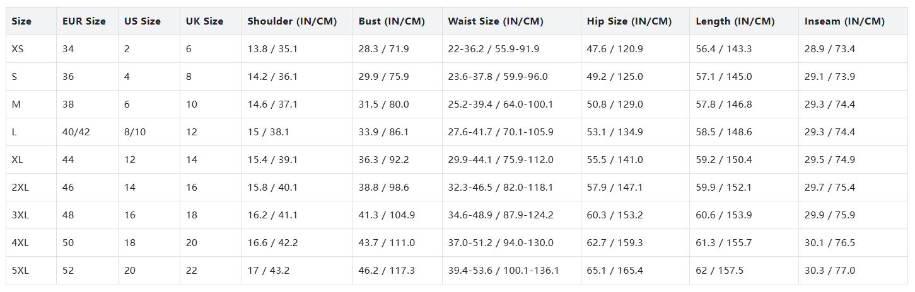Select the 5XL size cell

[20, 271]
